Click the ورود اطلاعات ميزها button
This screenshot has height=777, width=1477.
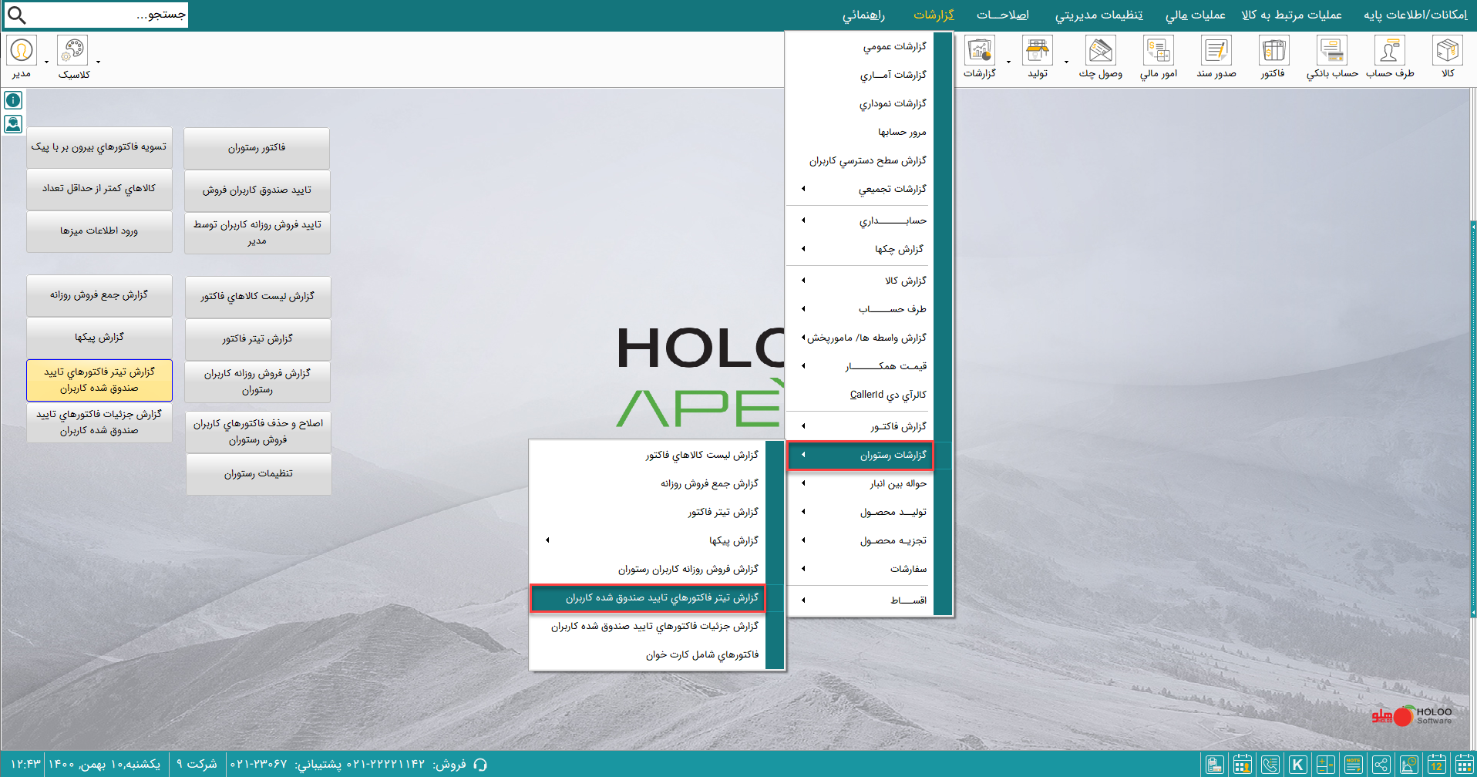[x=99, y=231]
